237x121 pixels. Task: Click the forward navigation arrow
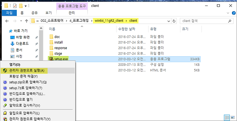[15, 21]
